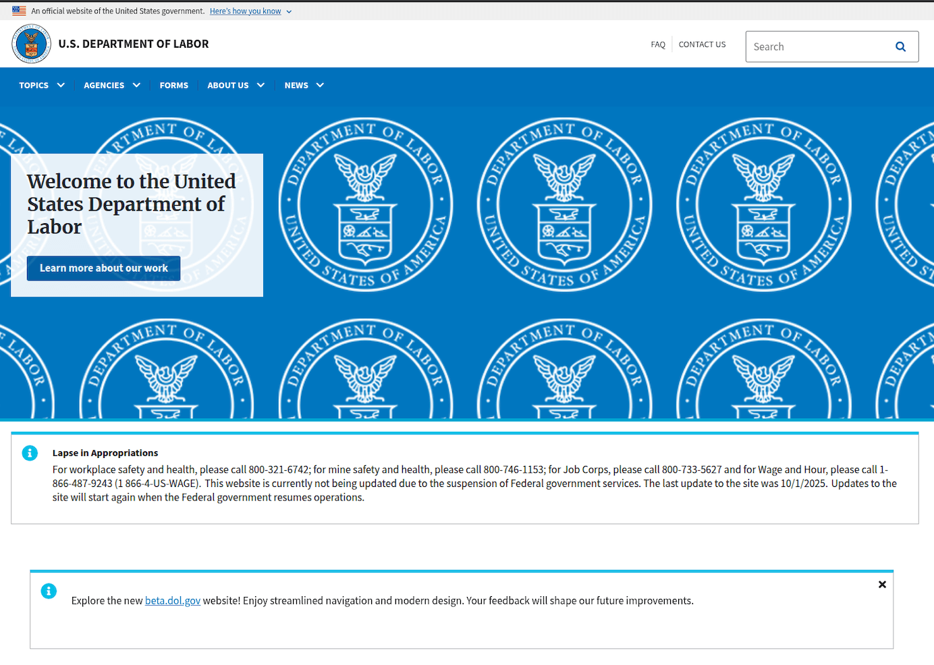Click the Department of Labor seal logo

pyautogui.click(x=31, y=44)
